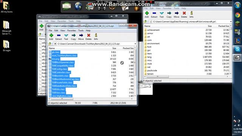Open Favorites menu in TooManyItems window
This screenshot has height=136, width=242.
tap(71, 31)
